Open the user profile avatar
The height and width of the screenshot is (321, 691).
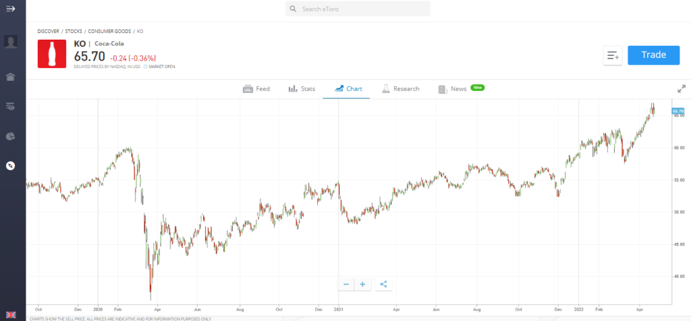pyautogui.click(x=11, y=42)
